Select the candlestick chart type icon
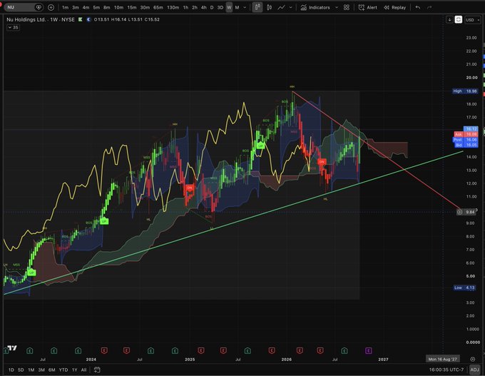This screenshot has width=485, height=376. tap(257, 7)
